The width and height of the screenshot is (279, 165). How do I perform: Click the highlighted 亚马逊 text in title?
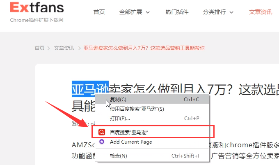coord(90,89)
